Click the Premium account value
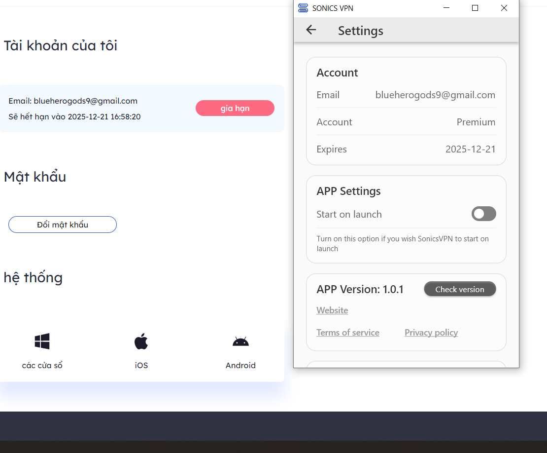Screen dimensions: 547x453 476,122
